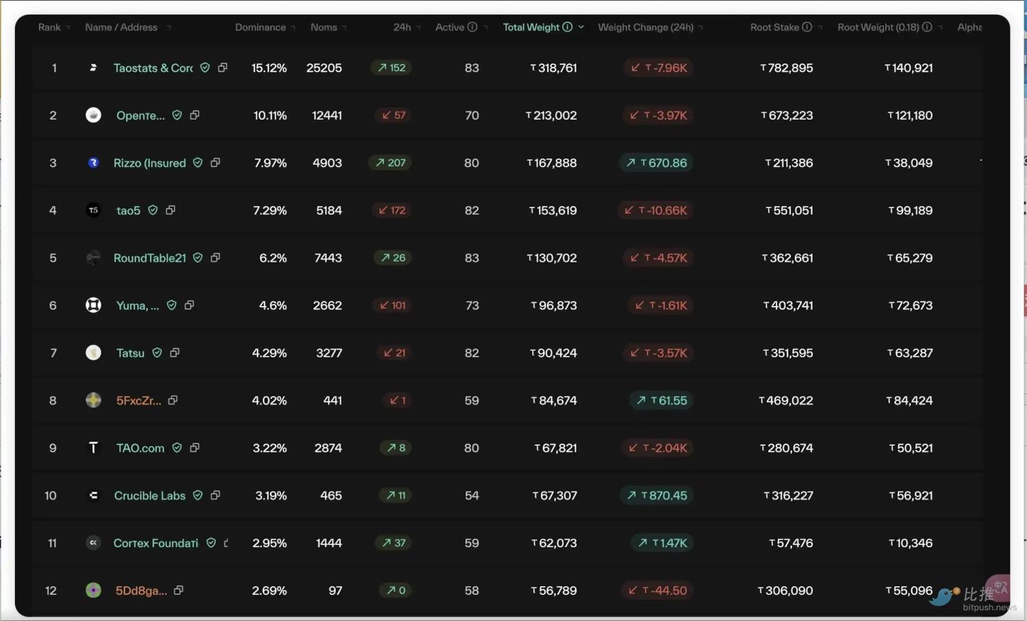Show the Total Weight info tooltip icon
This screenshot has height=621, width=1027.
coord(568,27)
